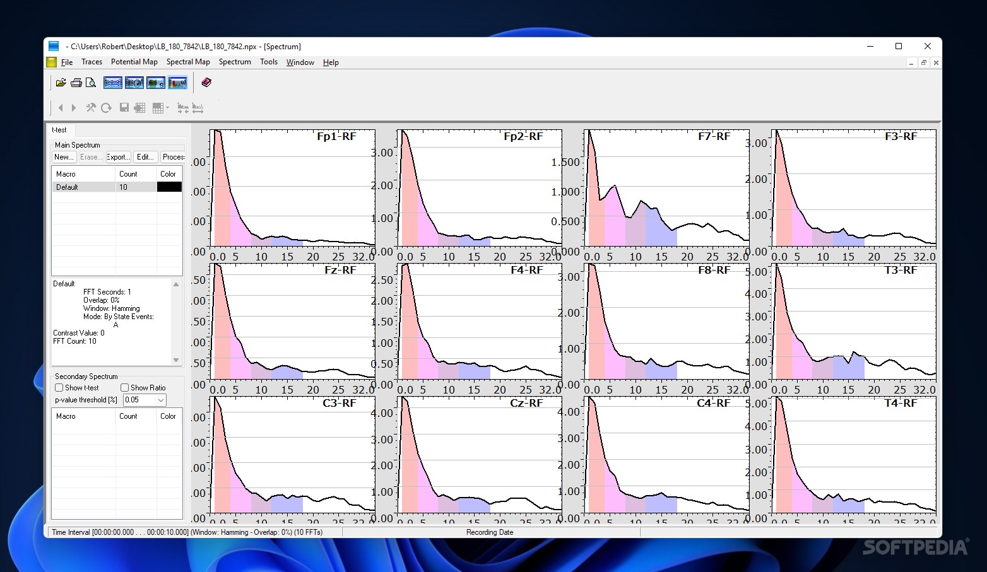Open the Window menu
The height and width of the screenshot is (572, 987).
click(300, 62)
